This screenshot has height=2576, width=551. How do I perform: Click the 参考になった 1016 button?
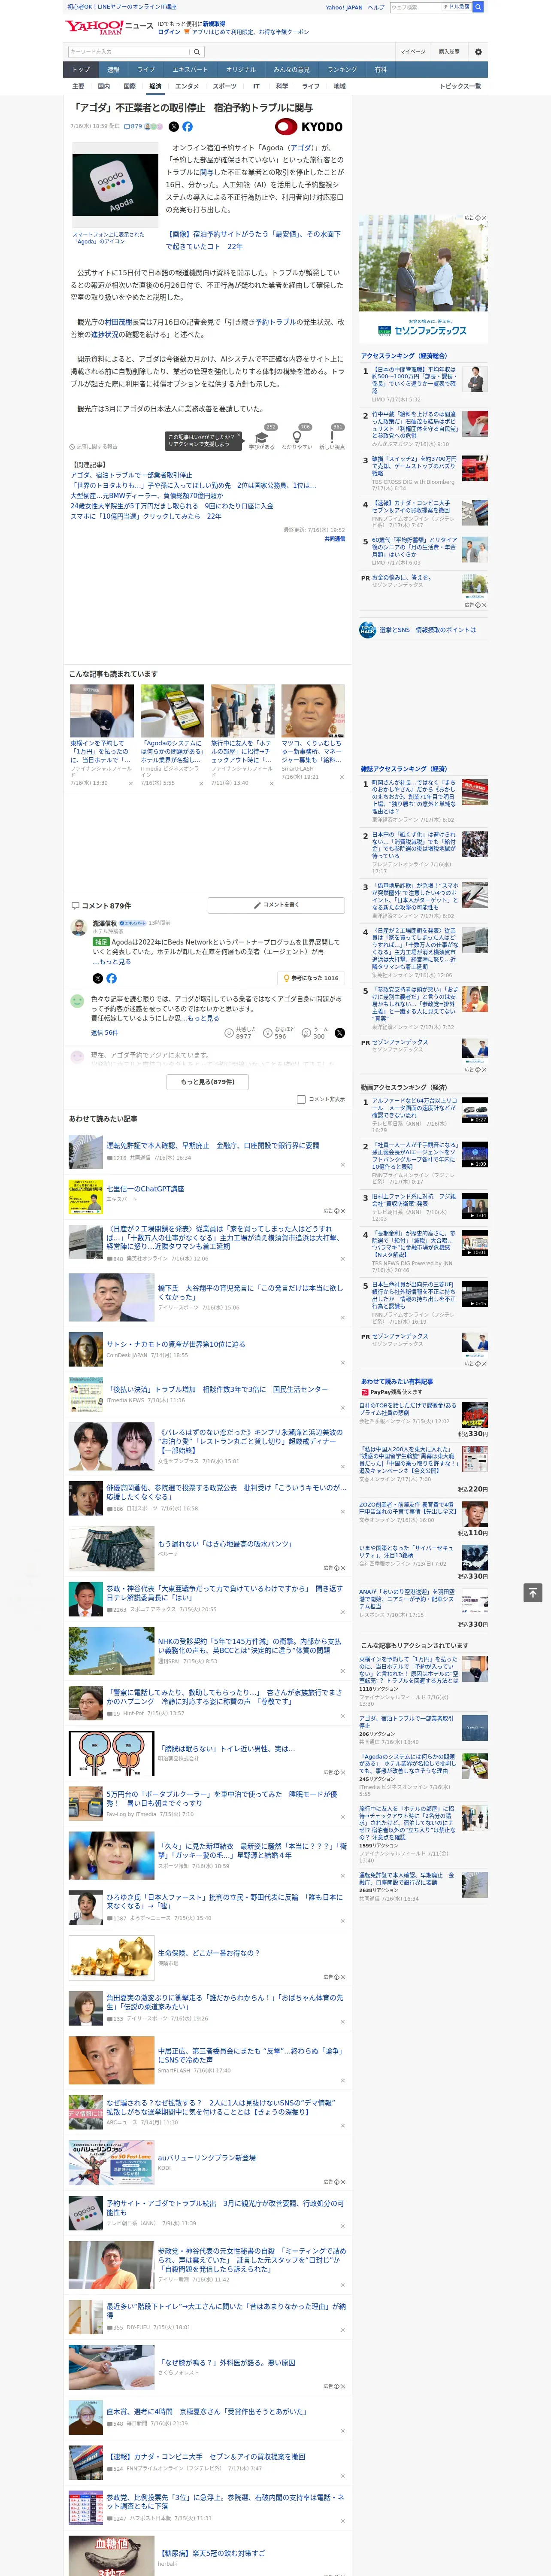point(312,978)
